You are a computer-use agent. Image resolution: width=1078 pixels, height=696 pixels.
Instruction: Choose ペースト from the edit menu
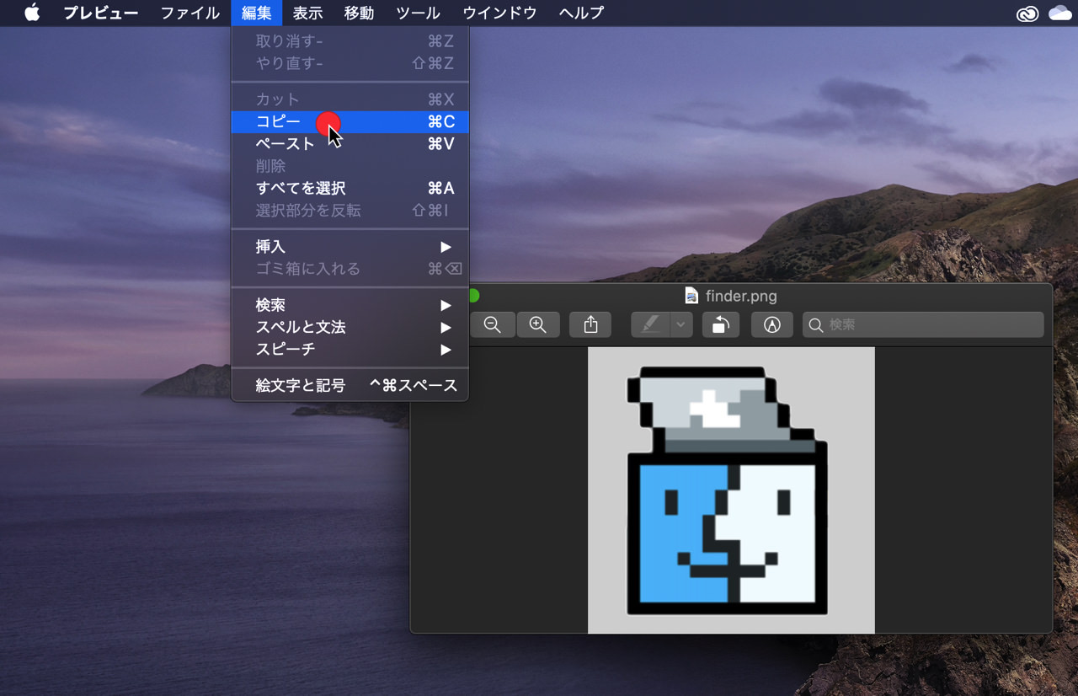pyautogui.click(x=350, y=144)
